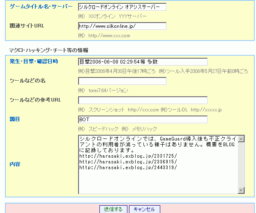Click the line http://harasaki.exblog.jp/2331725/ in textarea
This screenshot has height=213, width=256.
click(128, 156)
